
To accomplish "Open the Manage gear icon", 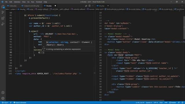I will coord(3,98).
